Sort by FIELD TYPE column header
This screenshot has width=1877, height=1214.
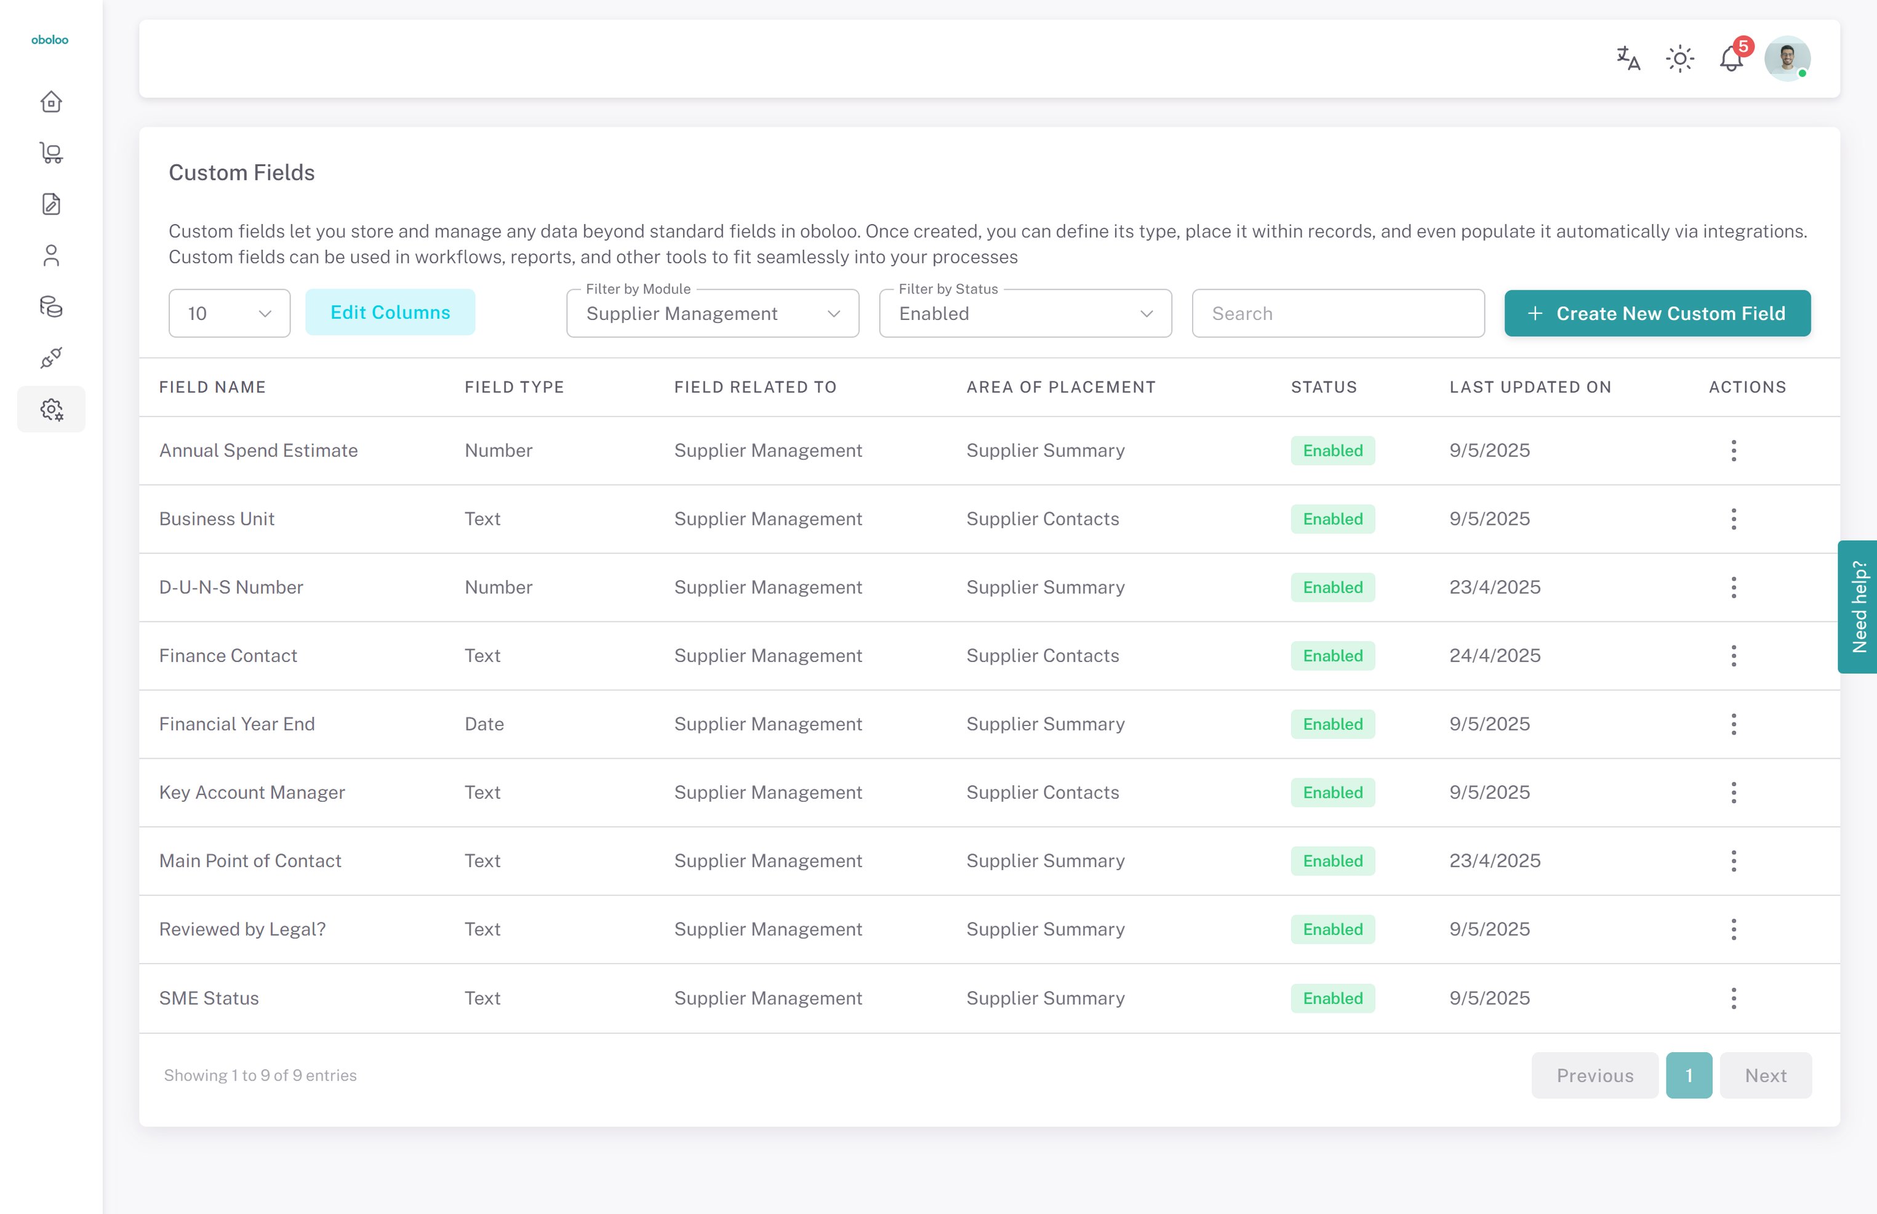514,387
